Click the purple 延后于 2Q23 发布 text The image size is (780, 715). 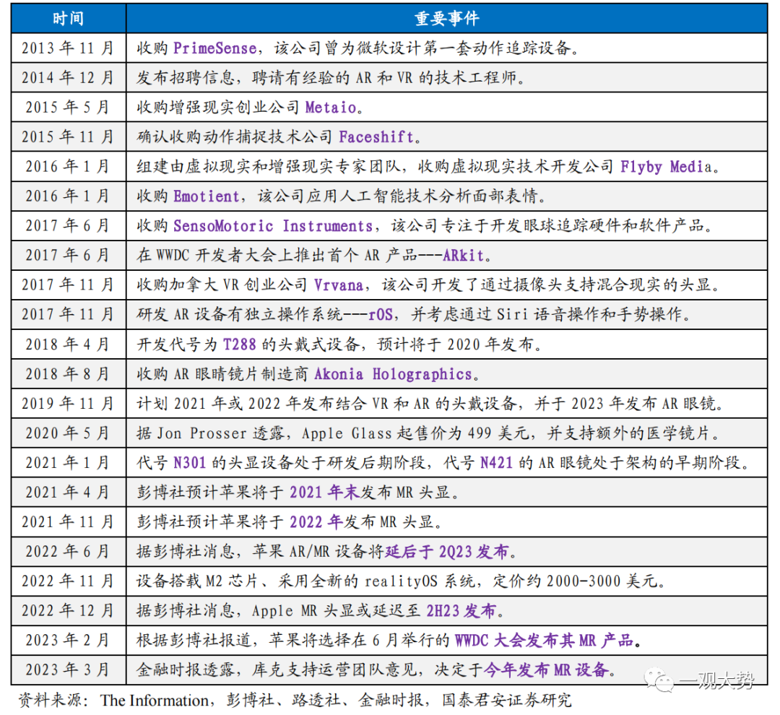point(447,551)
